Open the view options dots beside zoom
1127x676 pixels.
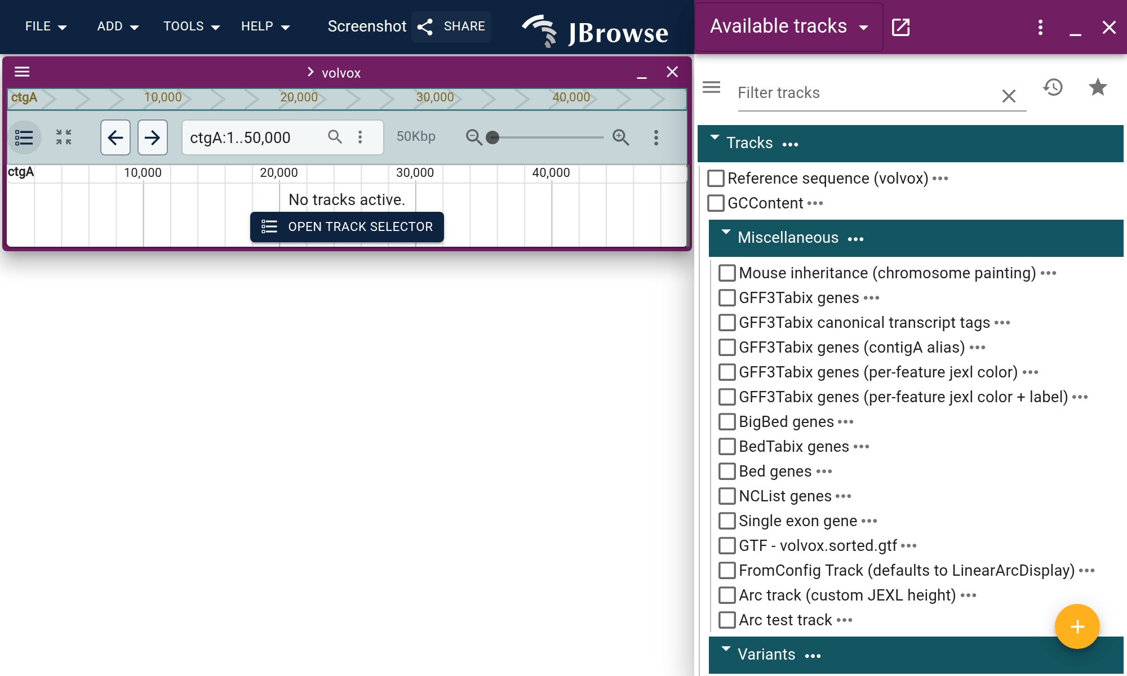pos(656,137)
